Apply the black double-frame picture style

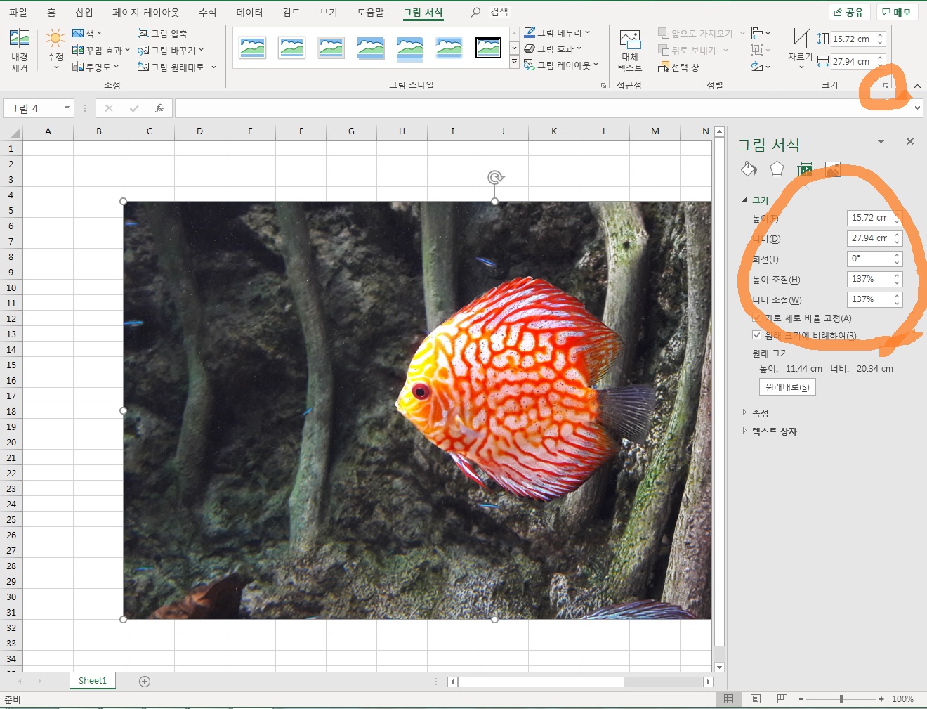488,48
